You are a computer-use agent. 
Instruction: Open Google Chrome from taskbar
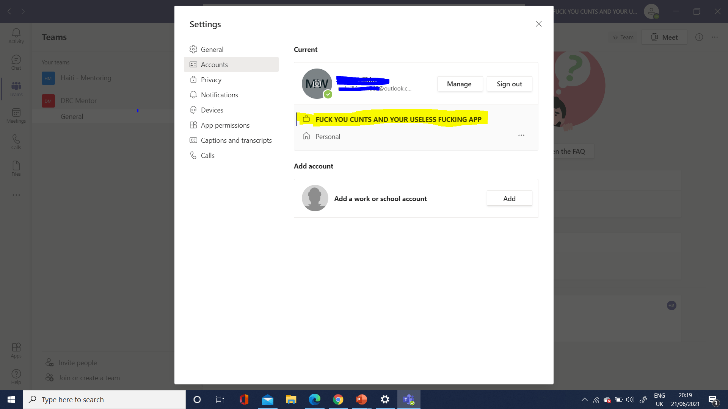[x=338, y=400]
